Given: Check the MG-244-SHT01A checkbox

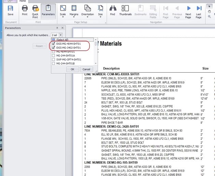Looking at the screenshot, I should pyautogui.click(x=53, y=55).
